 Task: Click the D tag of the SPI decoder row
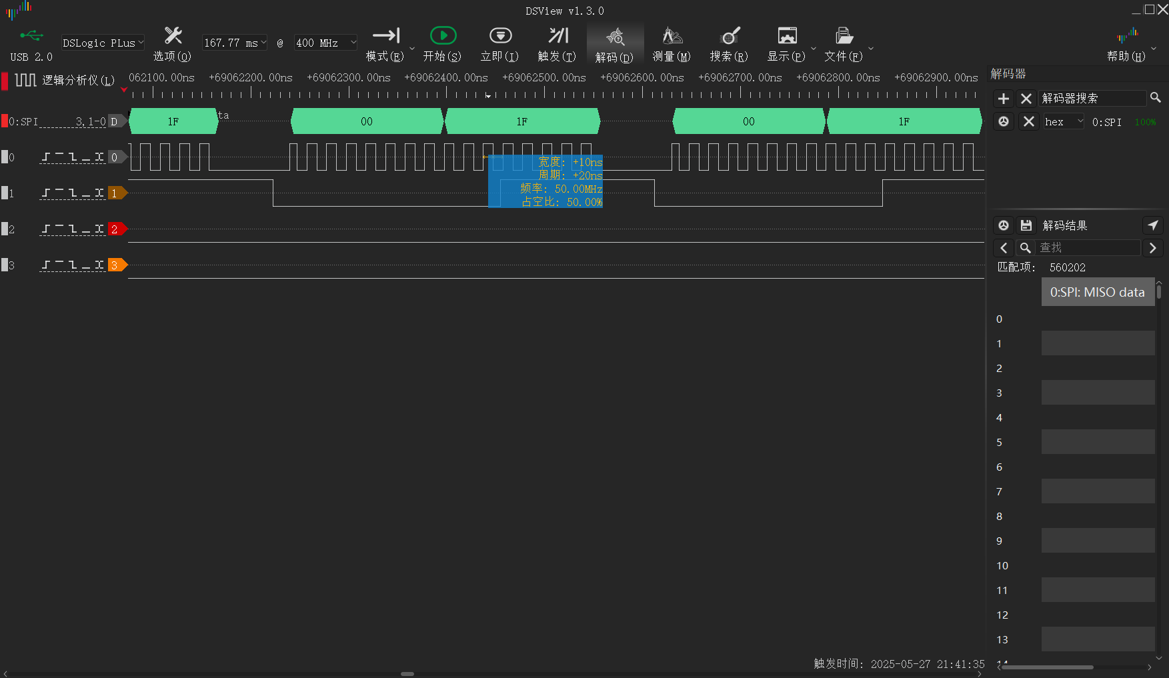pyautogui.click(x=117, y=121)
